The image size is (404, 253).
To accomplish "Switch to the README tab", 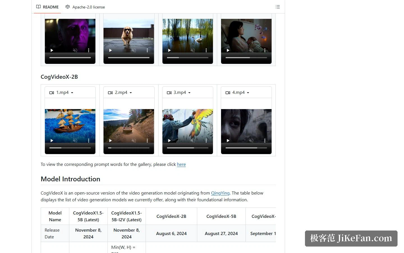I will (x=47, y=7).
